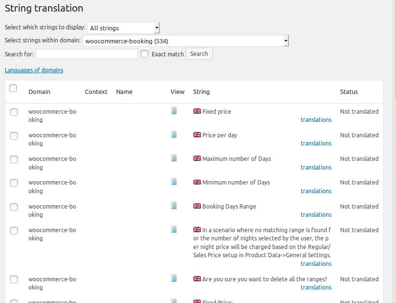Click the Status column header
This screenshot has height=303, width=396.
click(349, 92)
